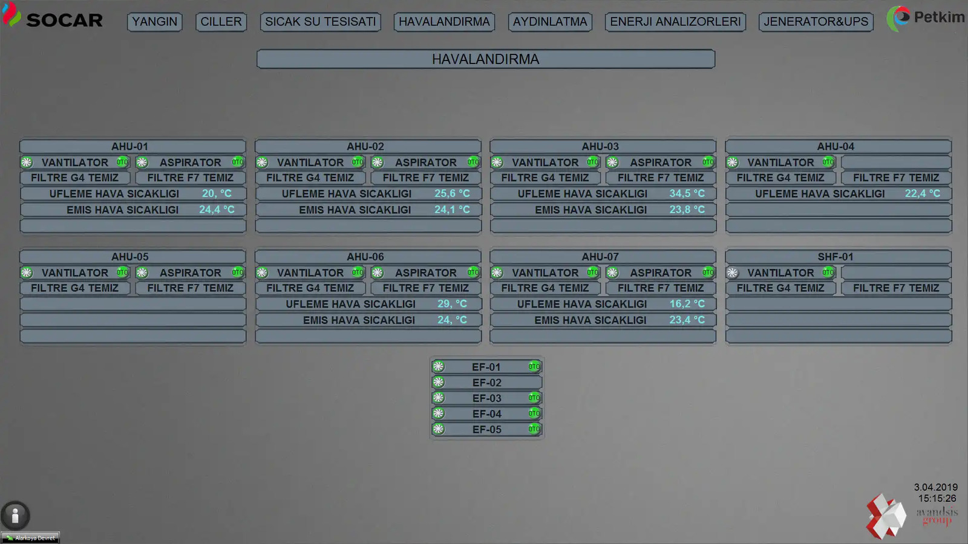This screenshot has width=968, height=544.
Task: Click the AHU-07 Aspirator fan icon
Action: [612, 273]
